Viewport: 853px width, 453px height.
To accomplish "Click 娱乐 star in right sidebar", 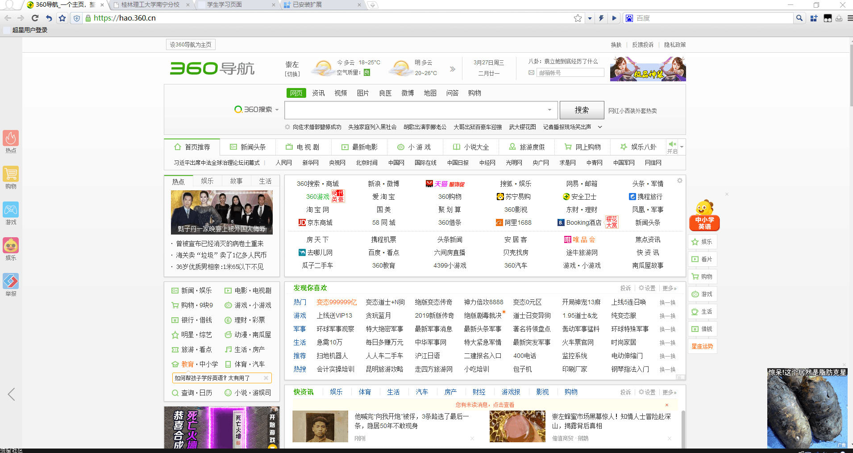I will tap(702, 242).
